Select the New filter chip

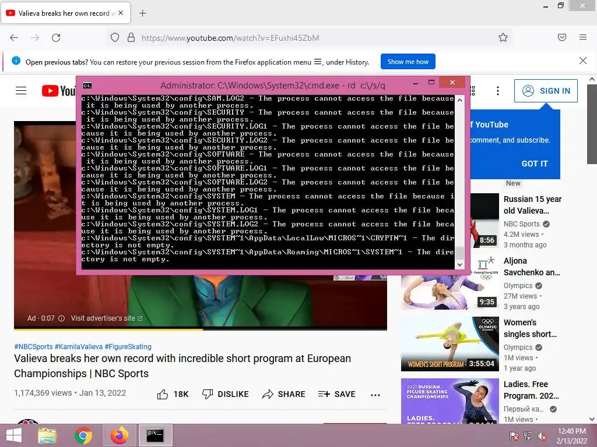(x=513, y=183)
